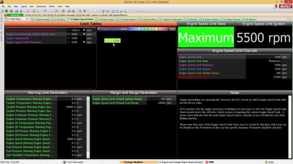Click the green Connected status indicator

(15, 15)
